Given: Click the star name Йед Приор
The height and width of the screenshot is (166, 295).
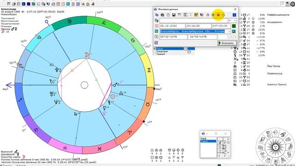Looking at the screenshot, I should (273, 66).
